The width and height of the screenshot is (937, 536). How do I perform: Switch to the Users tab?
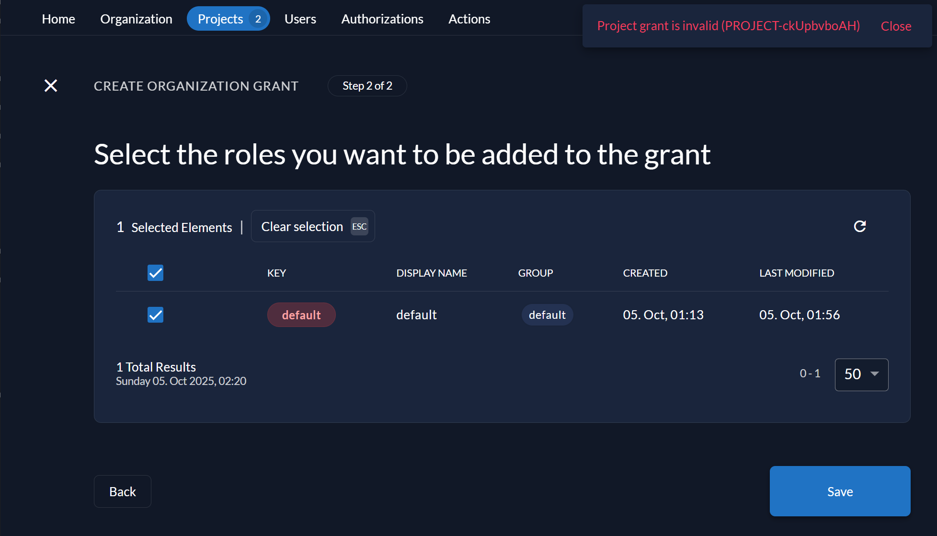pos(300,19)
